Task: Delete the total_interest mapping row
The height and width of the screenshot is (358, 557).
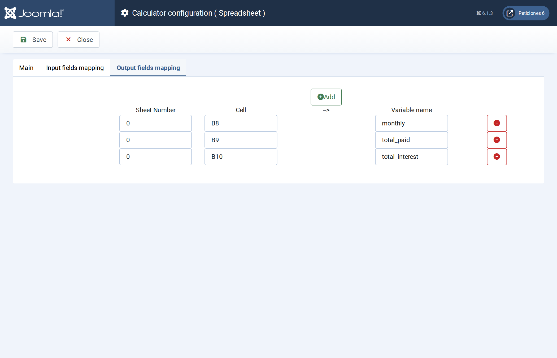Action: 497,157
